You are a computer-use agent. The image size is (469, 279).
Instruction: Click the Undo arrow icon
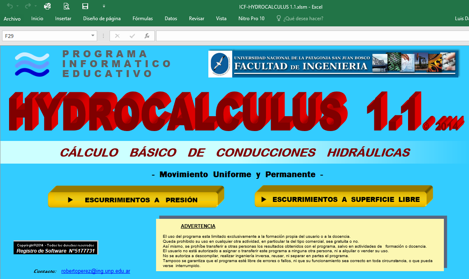click(x=9, y=6)
